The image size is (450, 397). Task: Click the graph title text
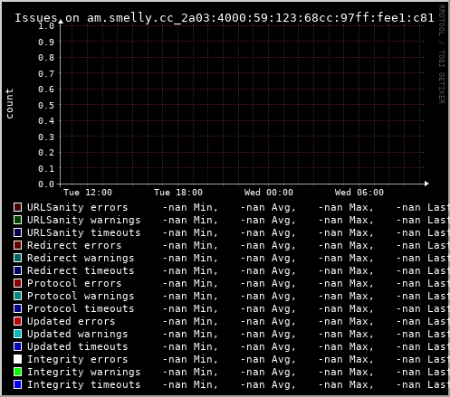coord(225,18)
